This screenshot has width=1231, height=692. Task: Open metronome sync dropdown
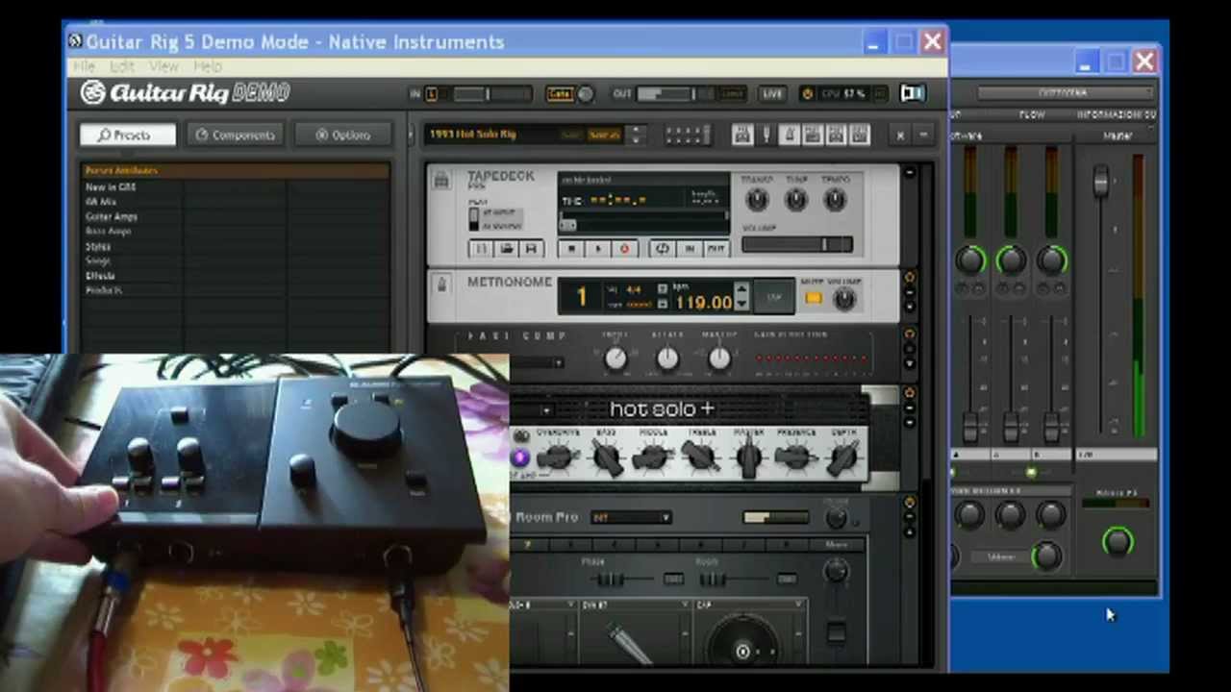point(662,304)
